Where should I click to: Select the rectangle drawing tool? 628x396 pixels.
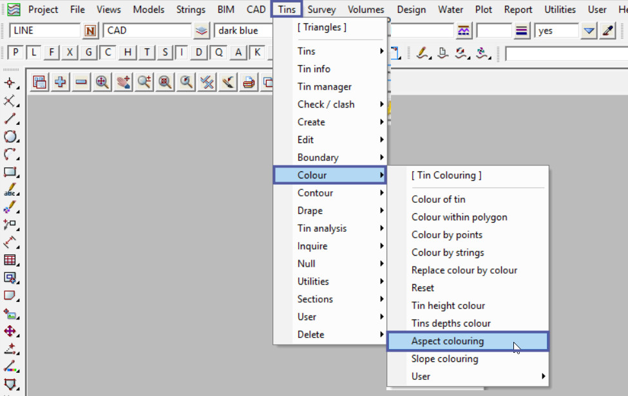click(10, 172)
